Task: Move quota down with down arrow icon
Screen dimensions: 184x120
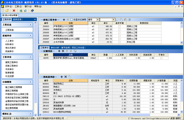Action: click(x=71, y=51)
